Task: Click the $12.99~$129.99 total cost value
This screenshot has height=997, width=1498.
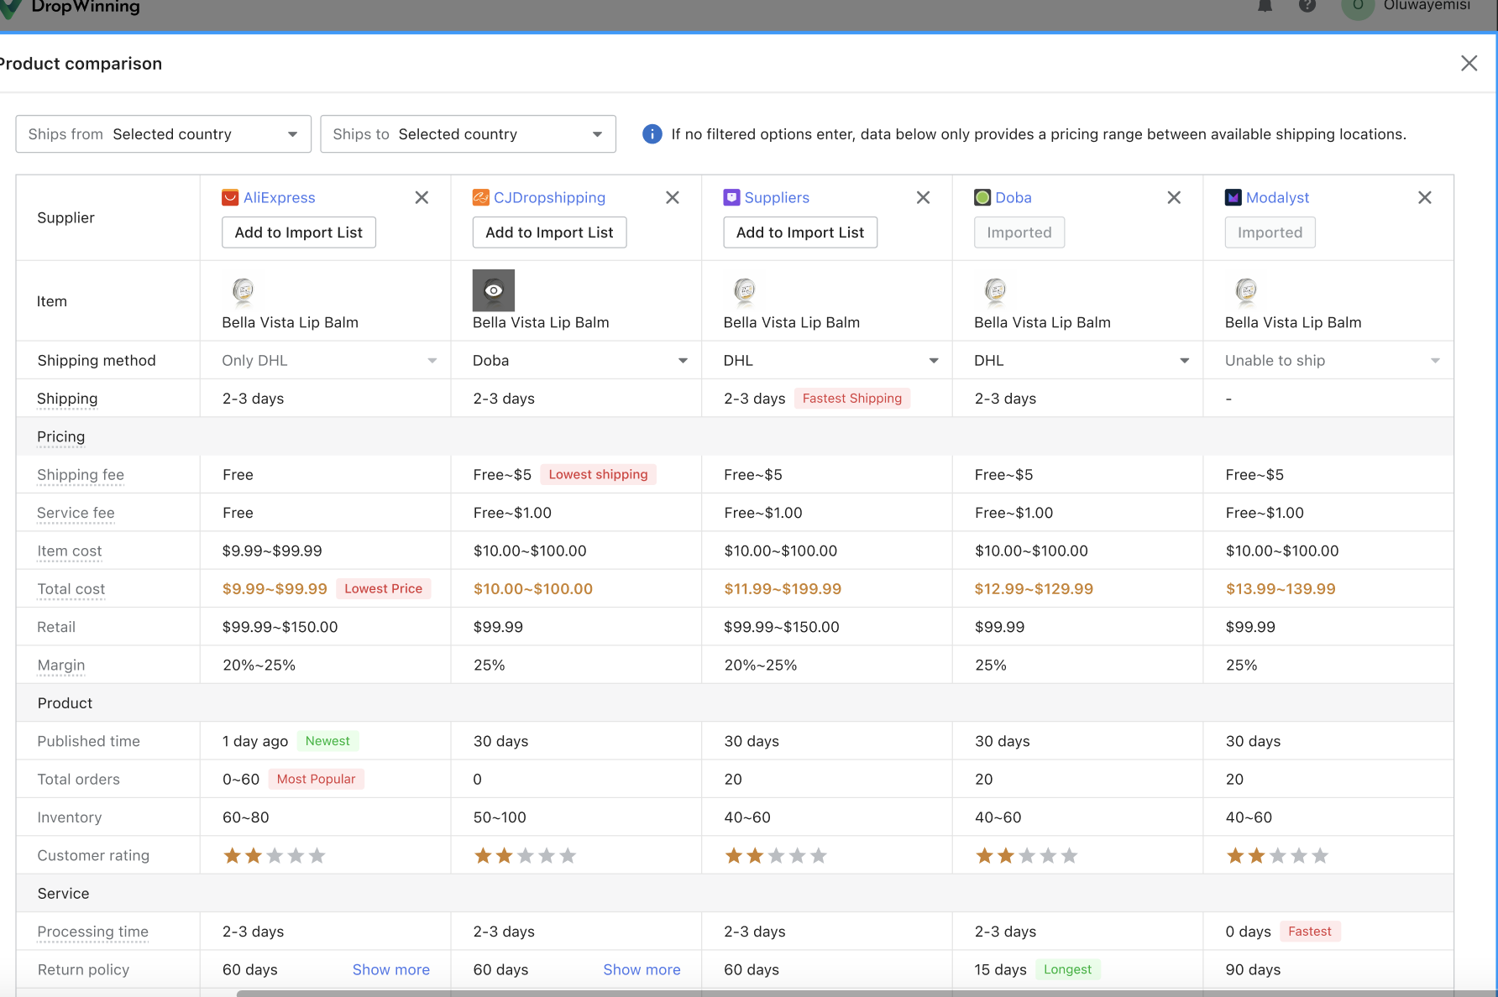Action: tap(1034, 589)
